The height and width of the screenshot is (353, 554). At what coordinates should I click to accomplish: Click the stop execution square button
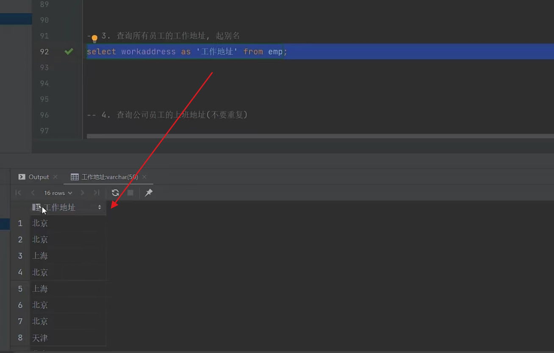click(130, 193)
